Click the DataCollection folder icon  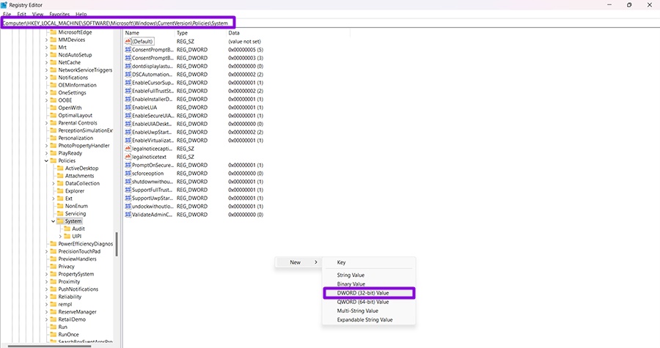pos(60,183)
